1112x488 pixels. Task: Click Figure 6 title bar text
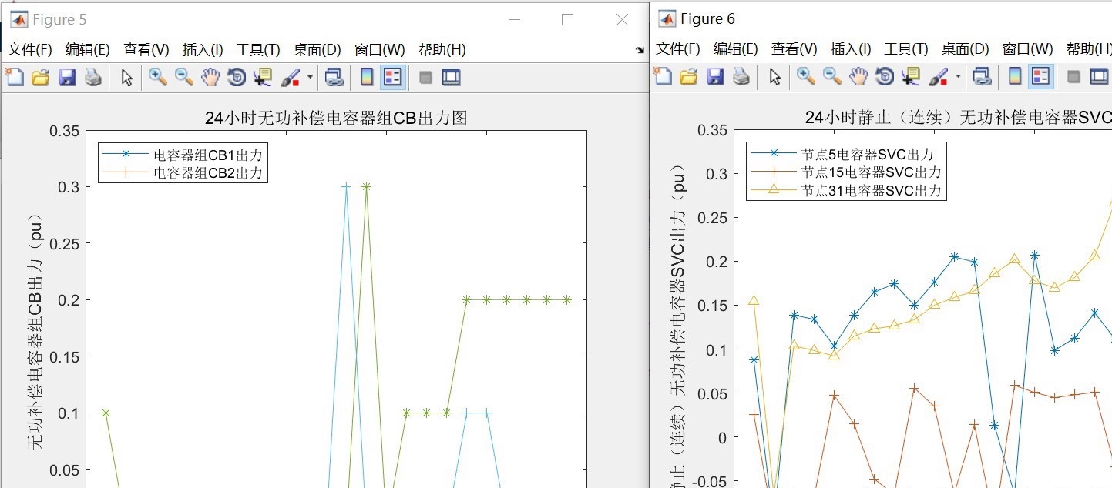tap(707, 19)
